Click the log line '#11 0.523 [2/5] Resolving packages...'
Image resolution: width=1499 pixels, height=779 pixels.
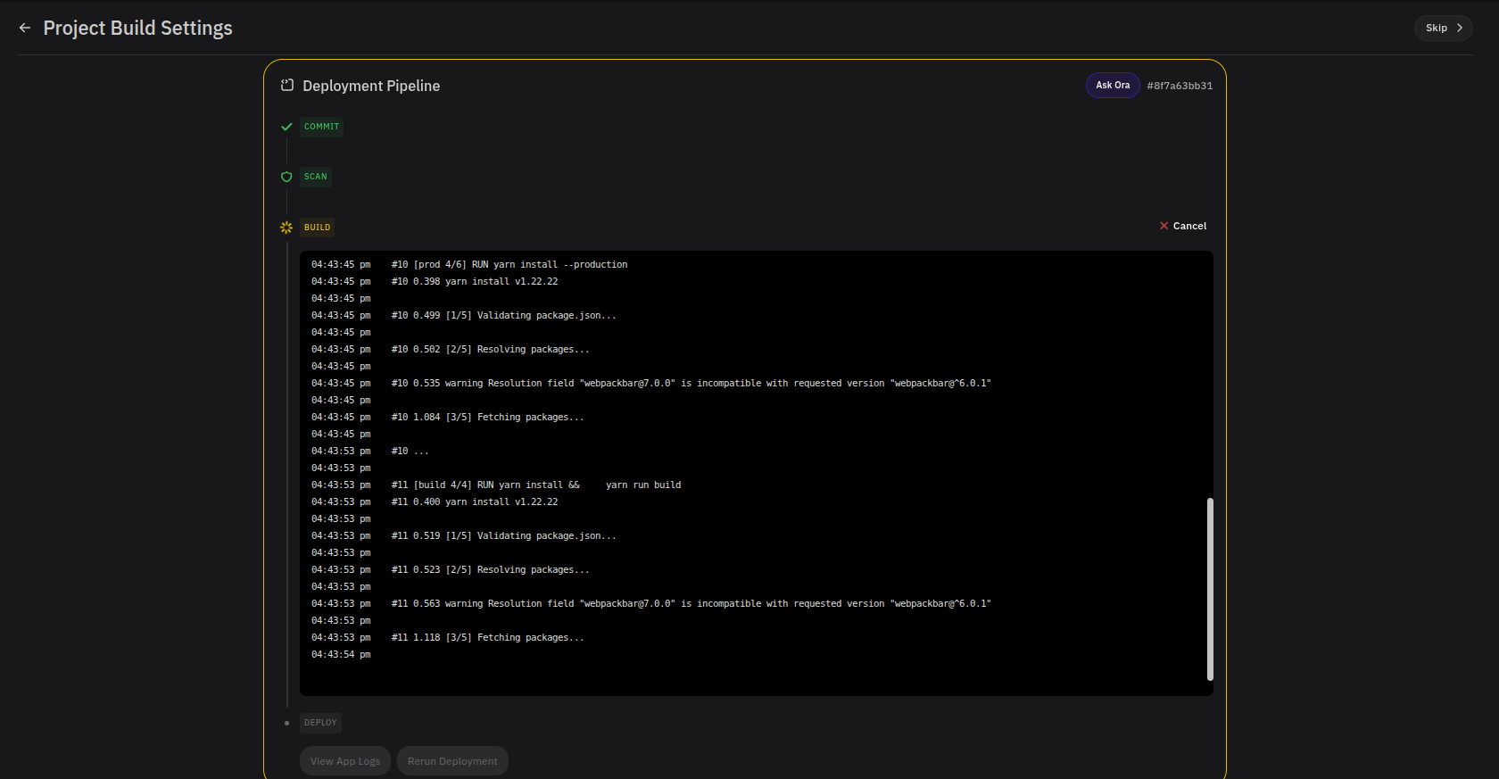(491, 570)
